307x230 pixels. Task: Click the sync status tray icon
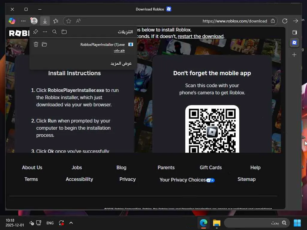[61, 223]
